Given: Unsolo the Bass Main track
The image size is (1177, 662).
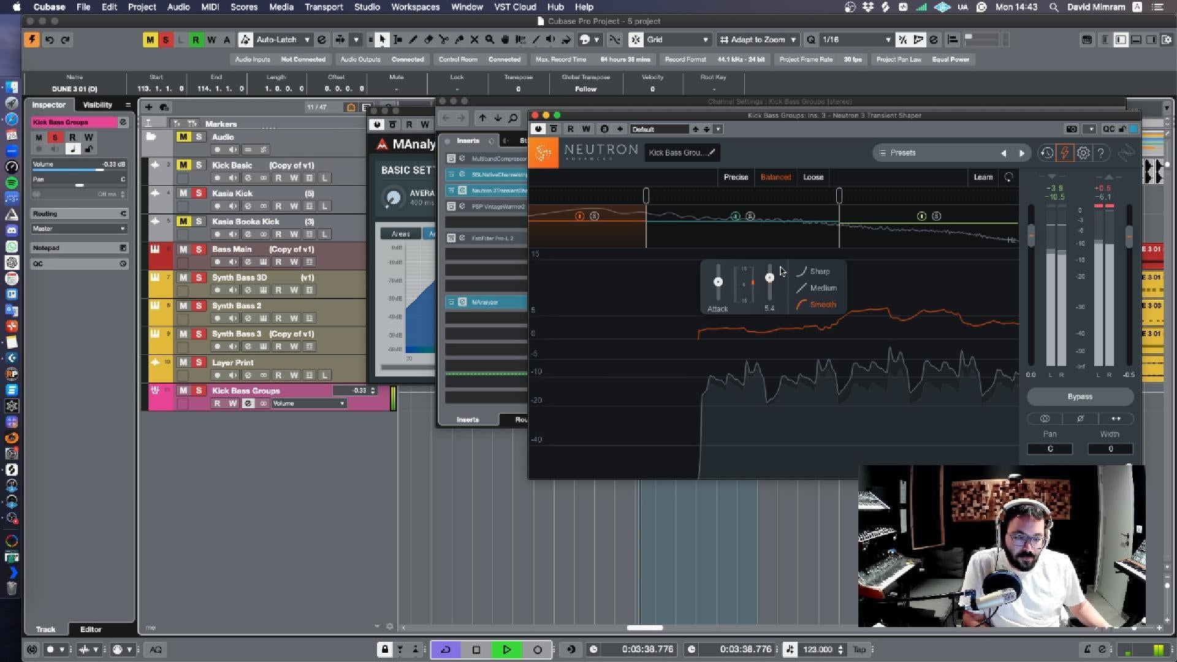Looking at the screenshot, I should pos(199,249).
